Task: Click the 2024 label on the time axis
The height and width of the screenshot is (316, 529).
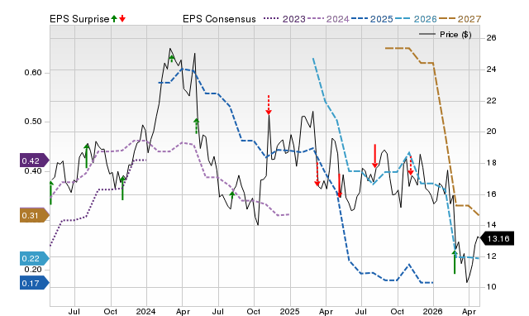Action: [x=146, y=311]
